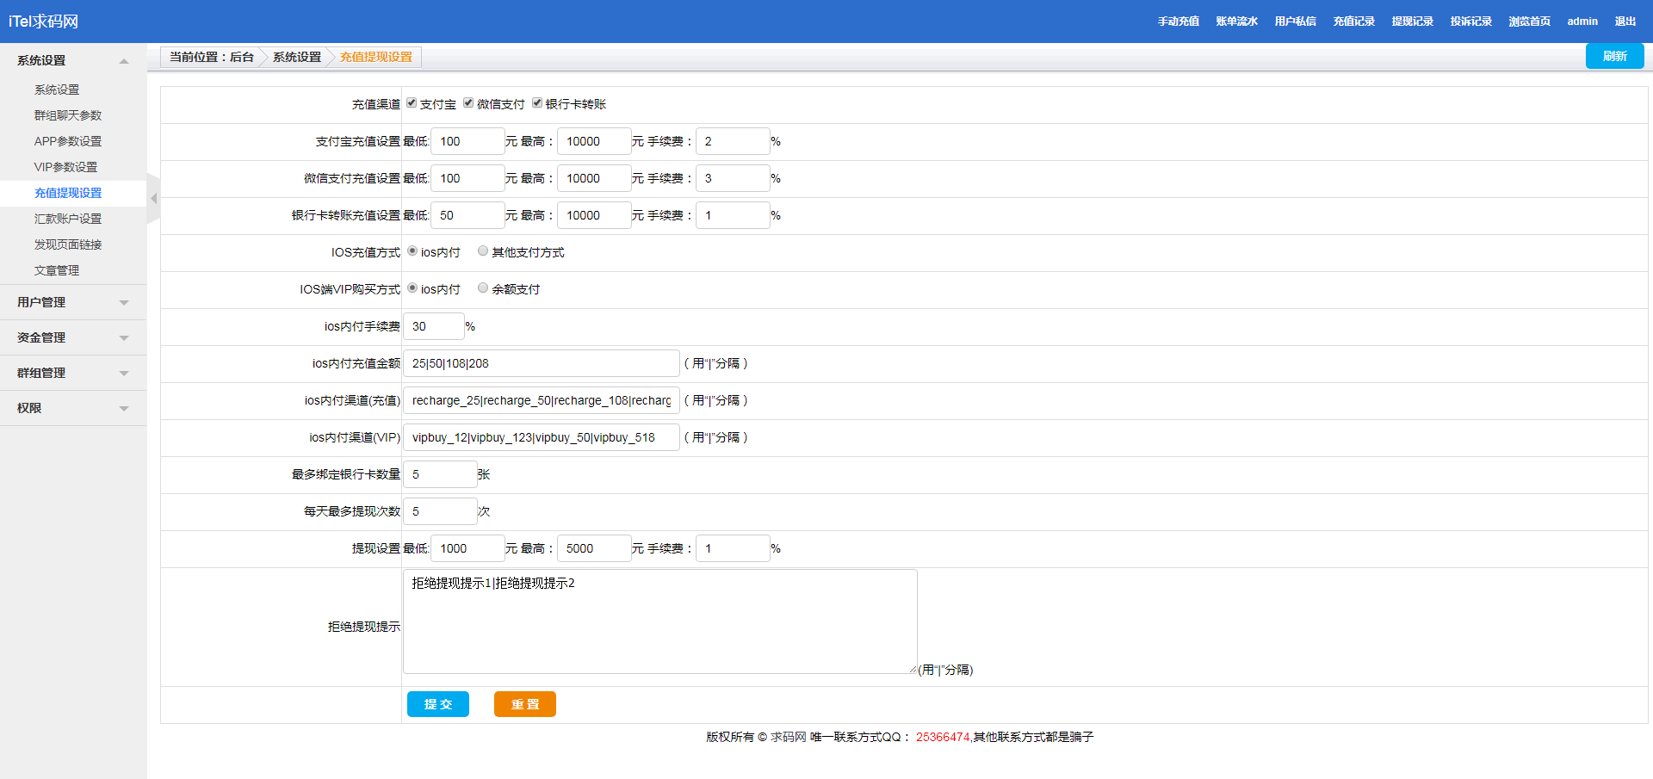
Task: Click 退出 to log out
Action: click(x=1625, y=22)
